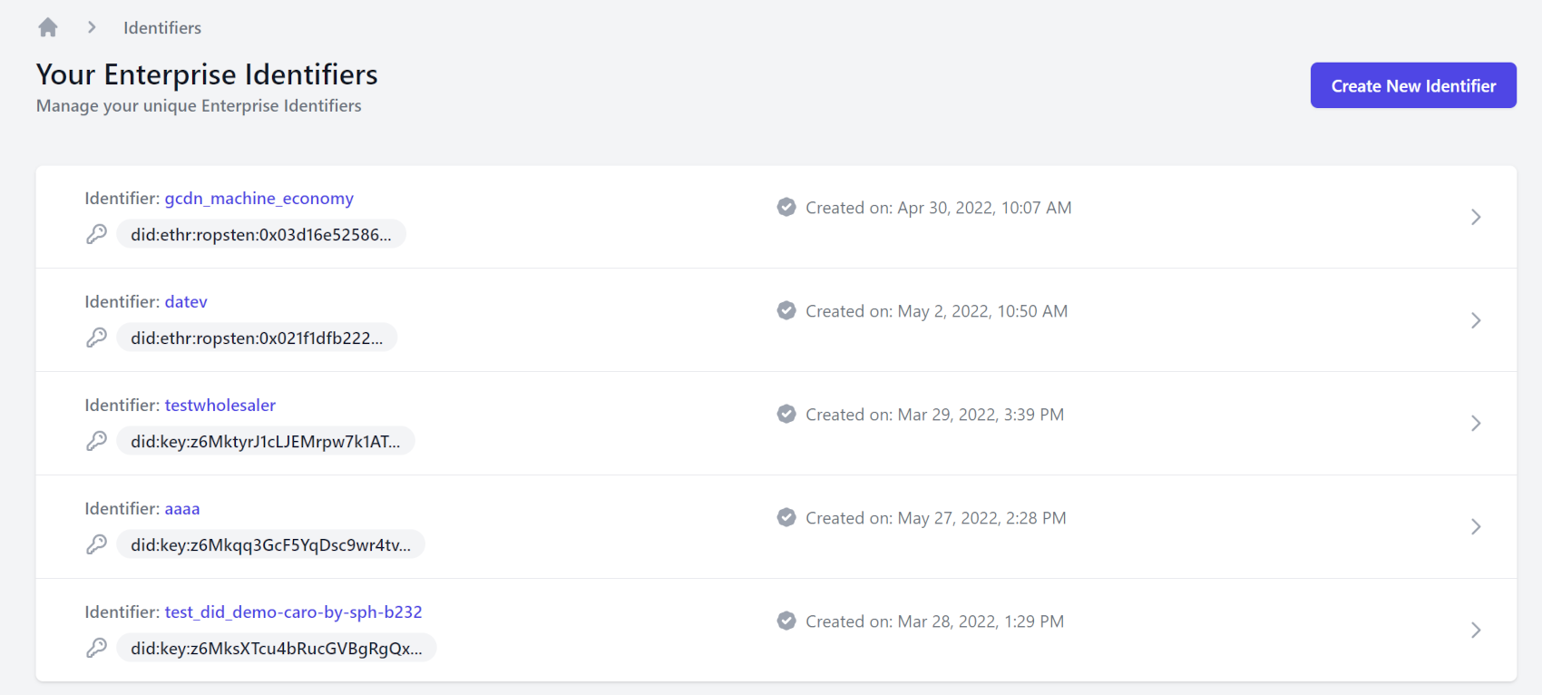Select Identifiers breadcrumb item
The image size is (1542, 695).
click(162, 28)
